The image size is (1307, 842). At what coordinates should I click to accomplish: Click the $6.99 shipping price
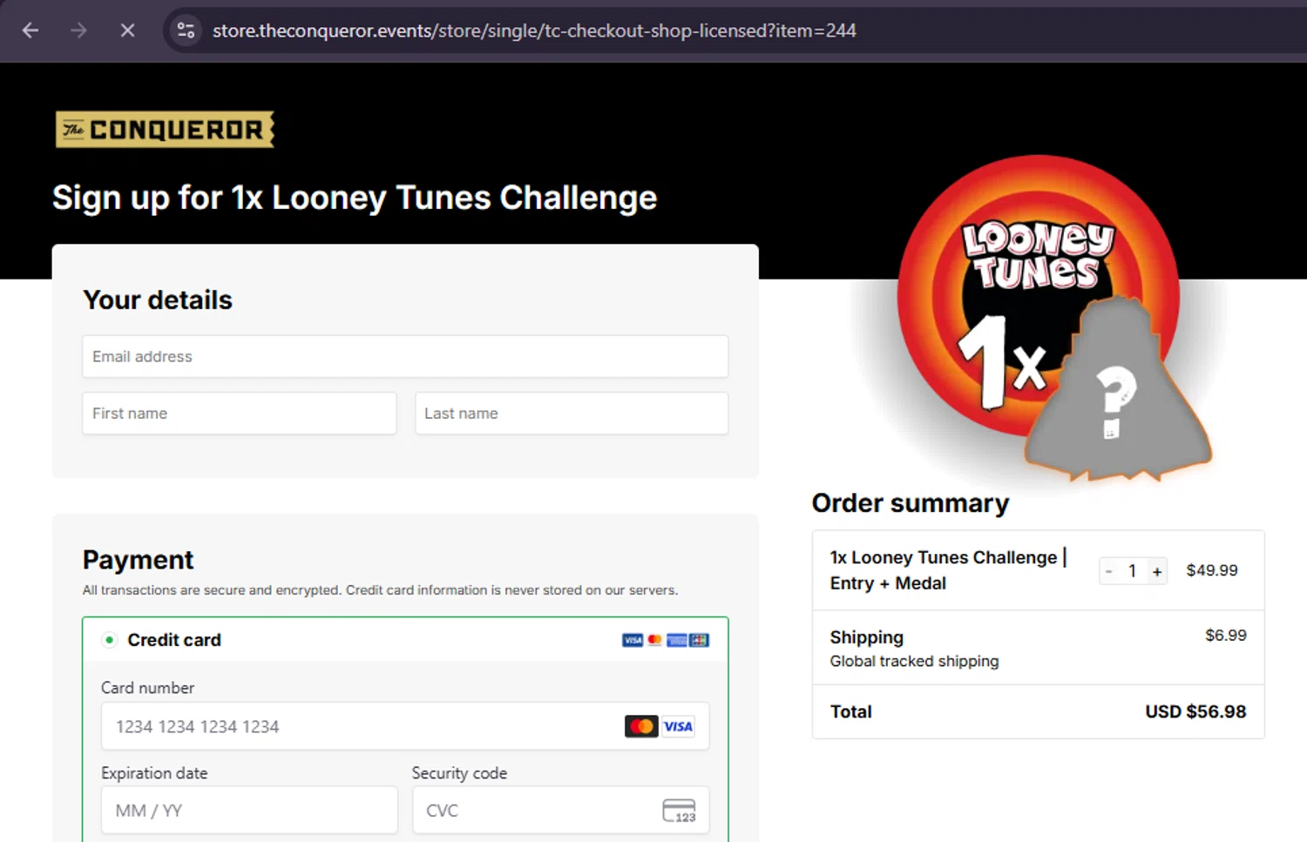tap(1226, 636)
